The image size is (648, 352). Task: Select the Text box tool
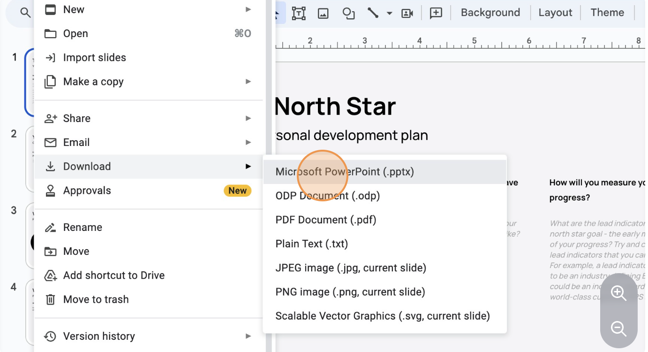(x=299, y=13)
